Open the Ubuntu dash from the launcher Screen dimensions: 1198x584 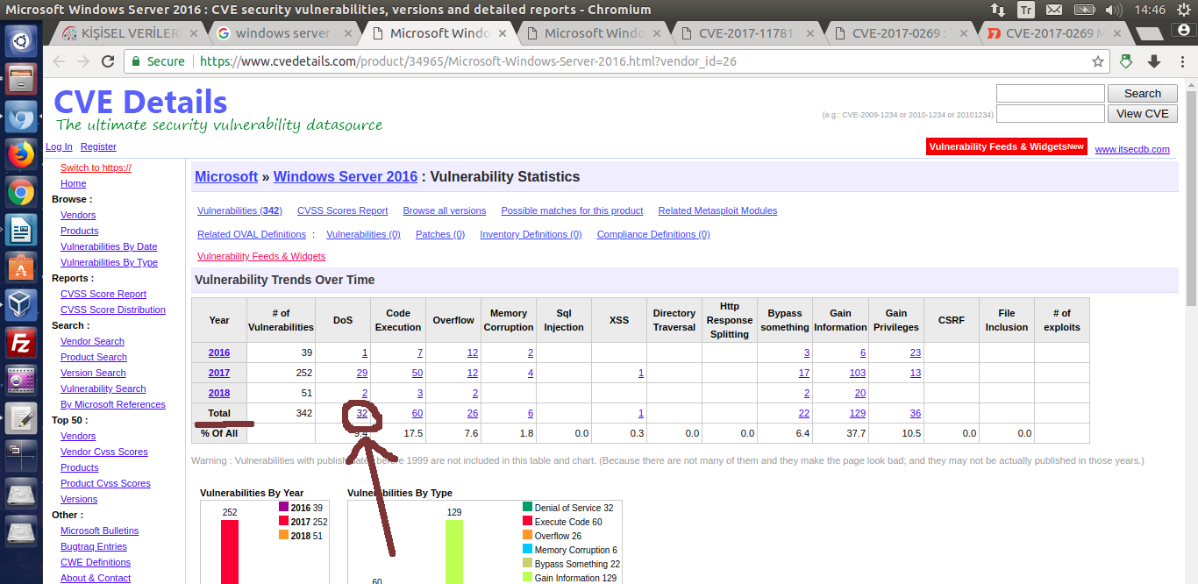[21, 41]
